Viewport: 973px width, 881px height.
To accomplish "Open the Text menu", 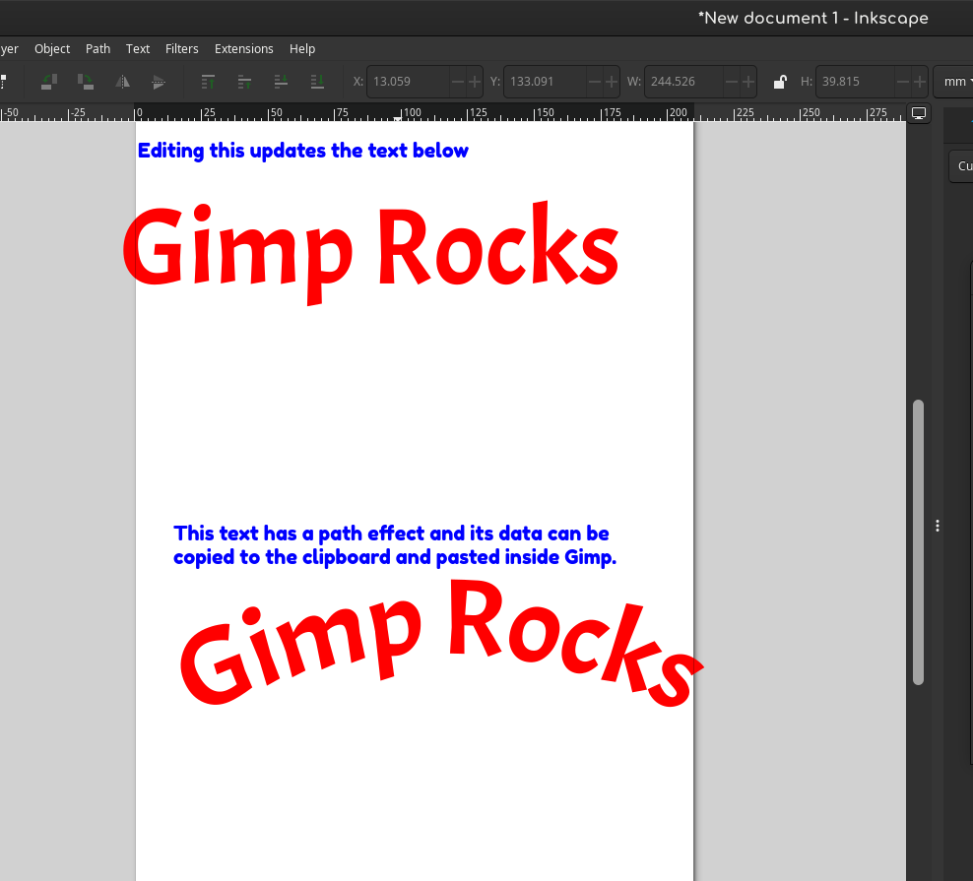I will [138, 48].
